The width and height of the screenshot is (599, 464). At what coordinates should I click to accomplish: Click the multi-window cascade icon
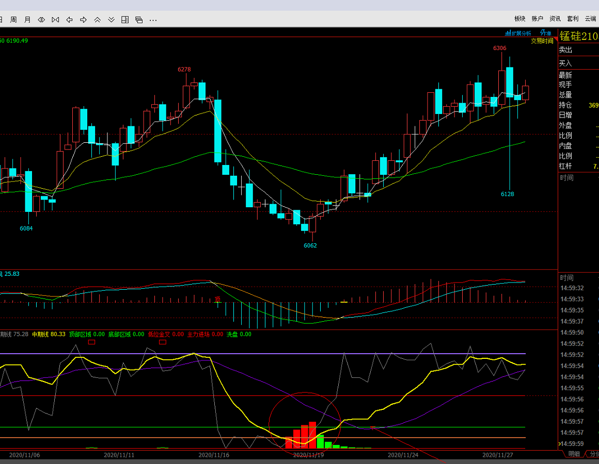(x=139, y=20)
